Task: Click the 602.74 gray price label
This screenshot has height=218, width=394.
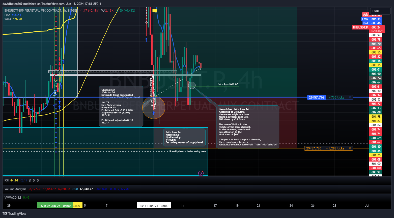Action: tap(376, 78)
